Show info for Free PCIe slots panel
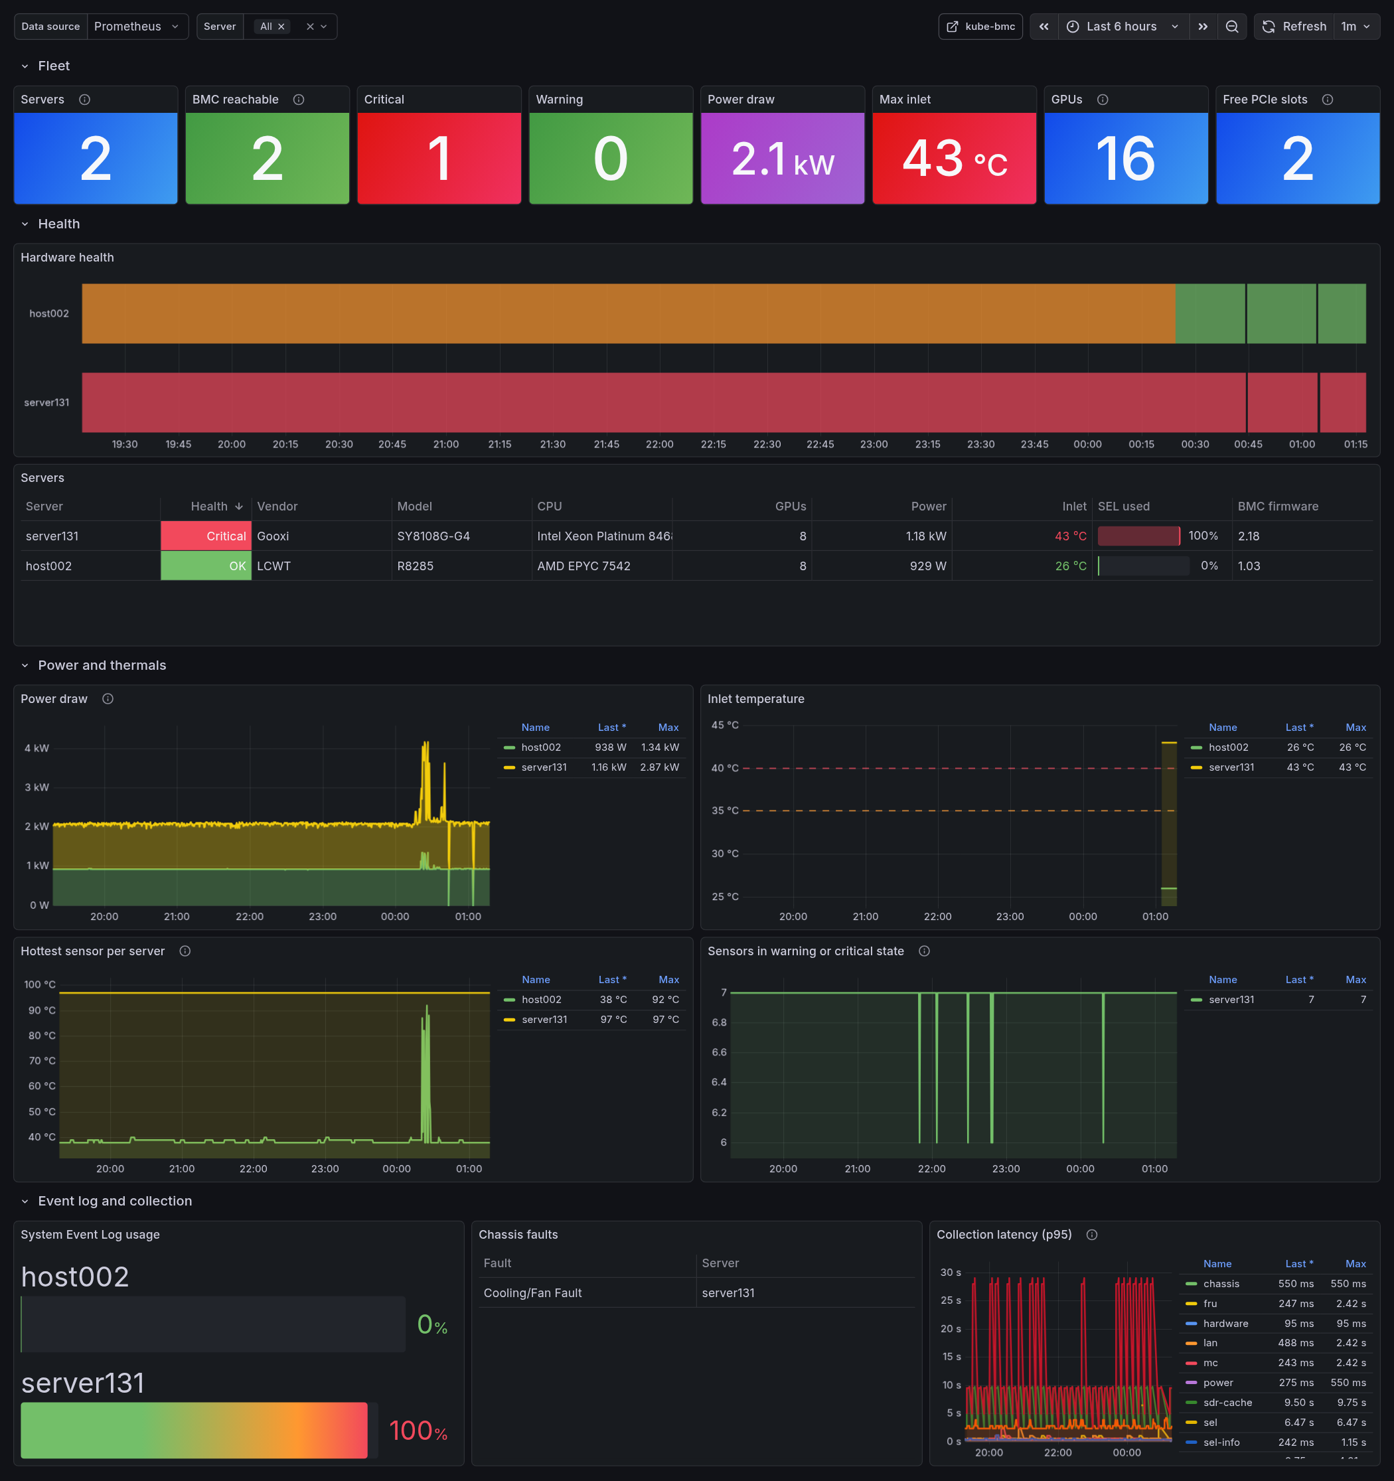This screenshot has width=1394, height=1481. click(1328, 99)
